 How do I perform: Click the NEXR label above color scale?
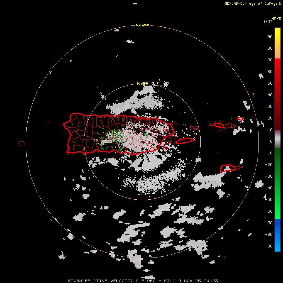(276, 19)
